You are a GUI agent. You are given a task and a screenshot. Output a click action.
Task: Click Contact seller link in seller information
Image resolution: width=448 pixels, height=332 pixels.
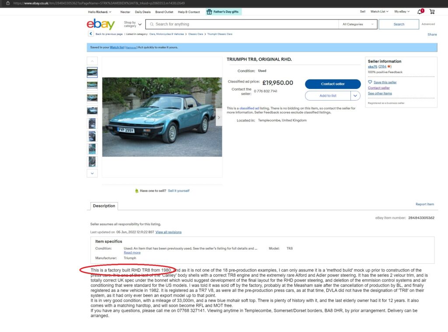(378, 88)
